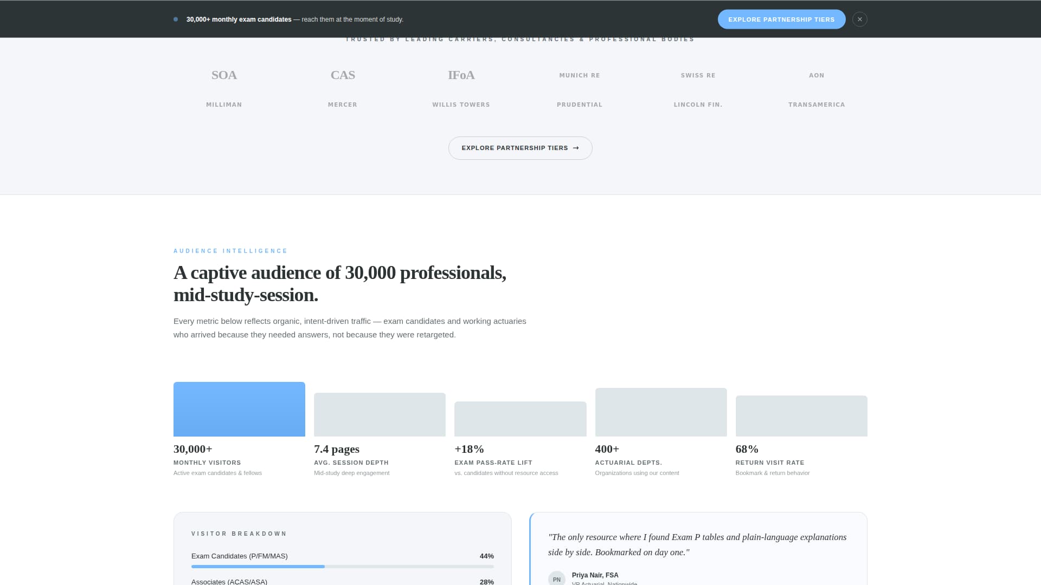The image size is (1041, 585).
Task: Select the Mercer partner link
Action: coord(343,105)
